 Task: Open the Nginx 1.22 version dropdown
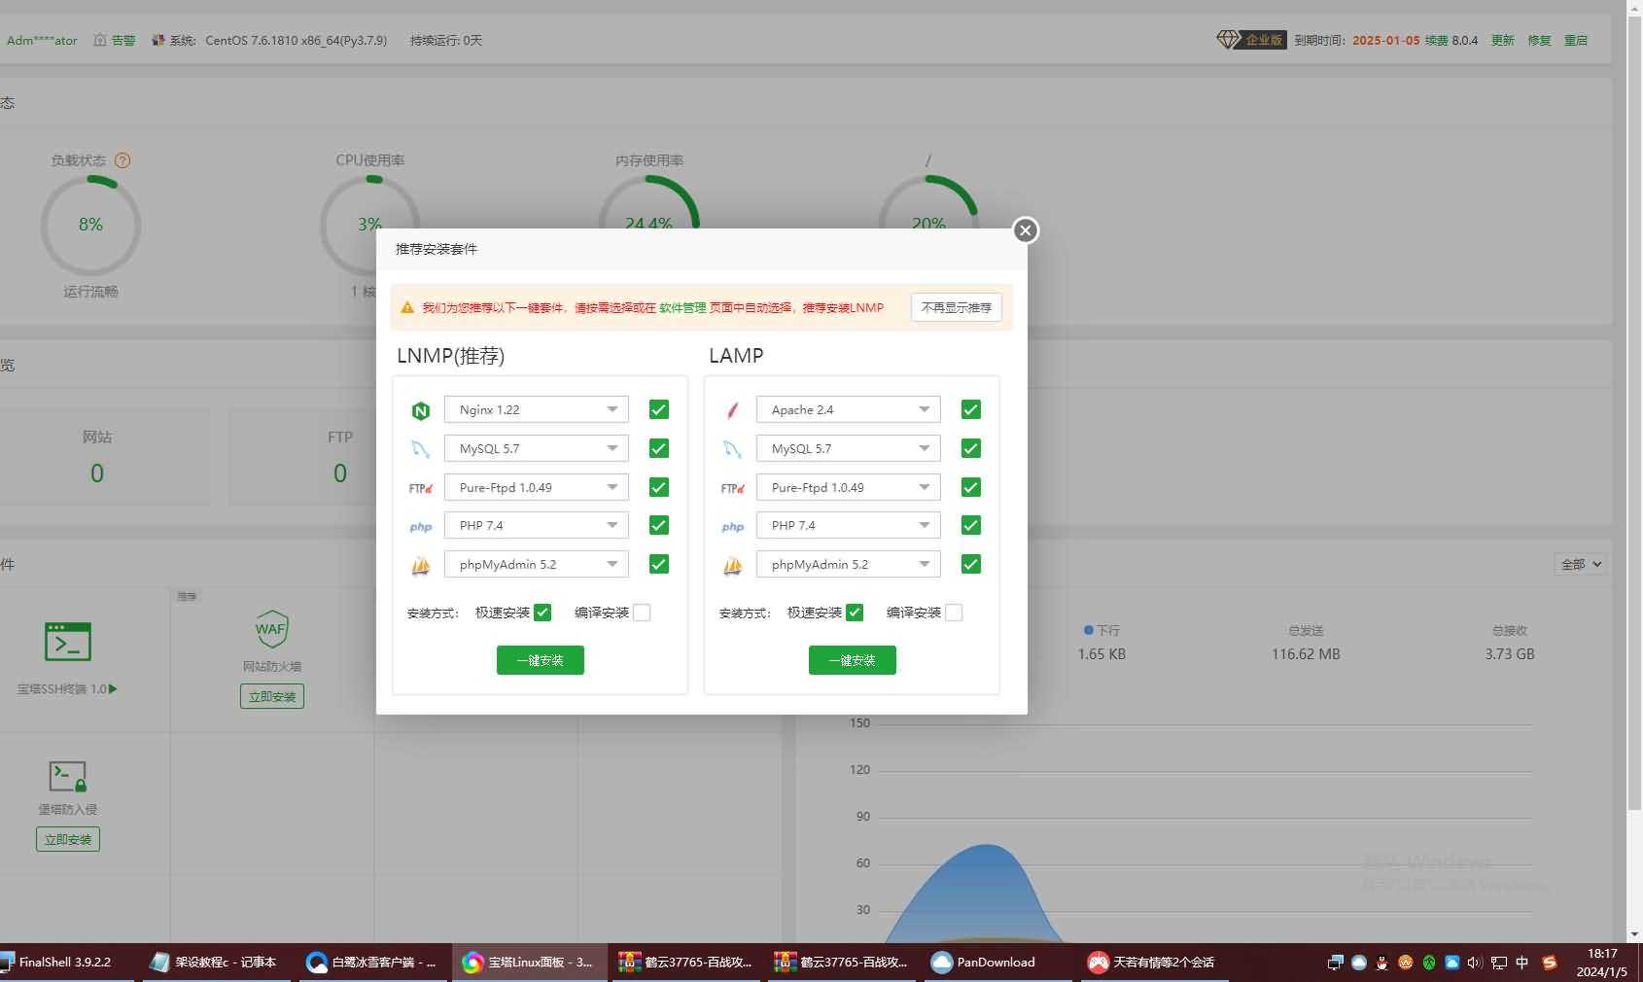pyautogui.click(x=537, y=409)
